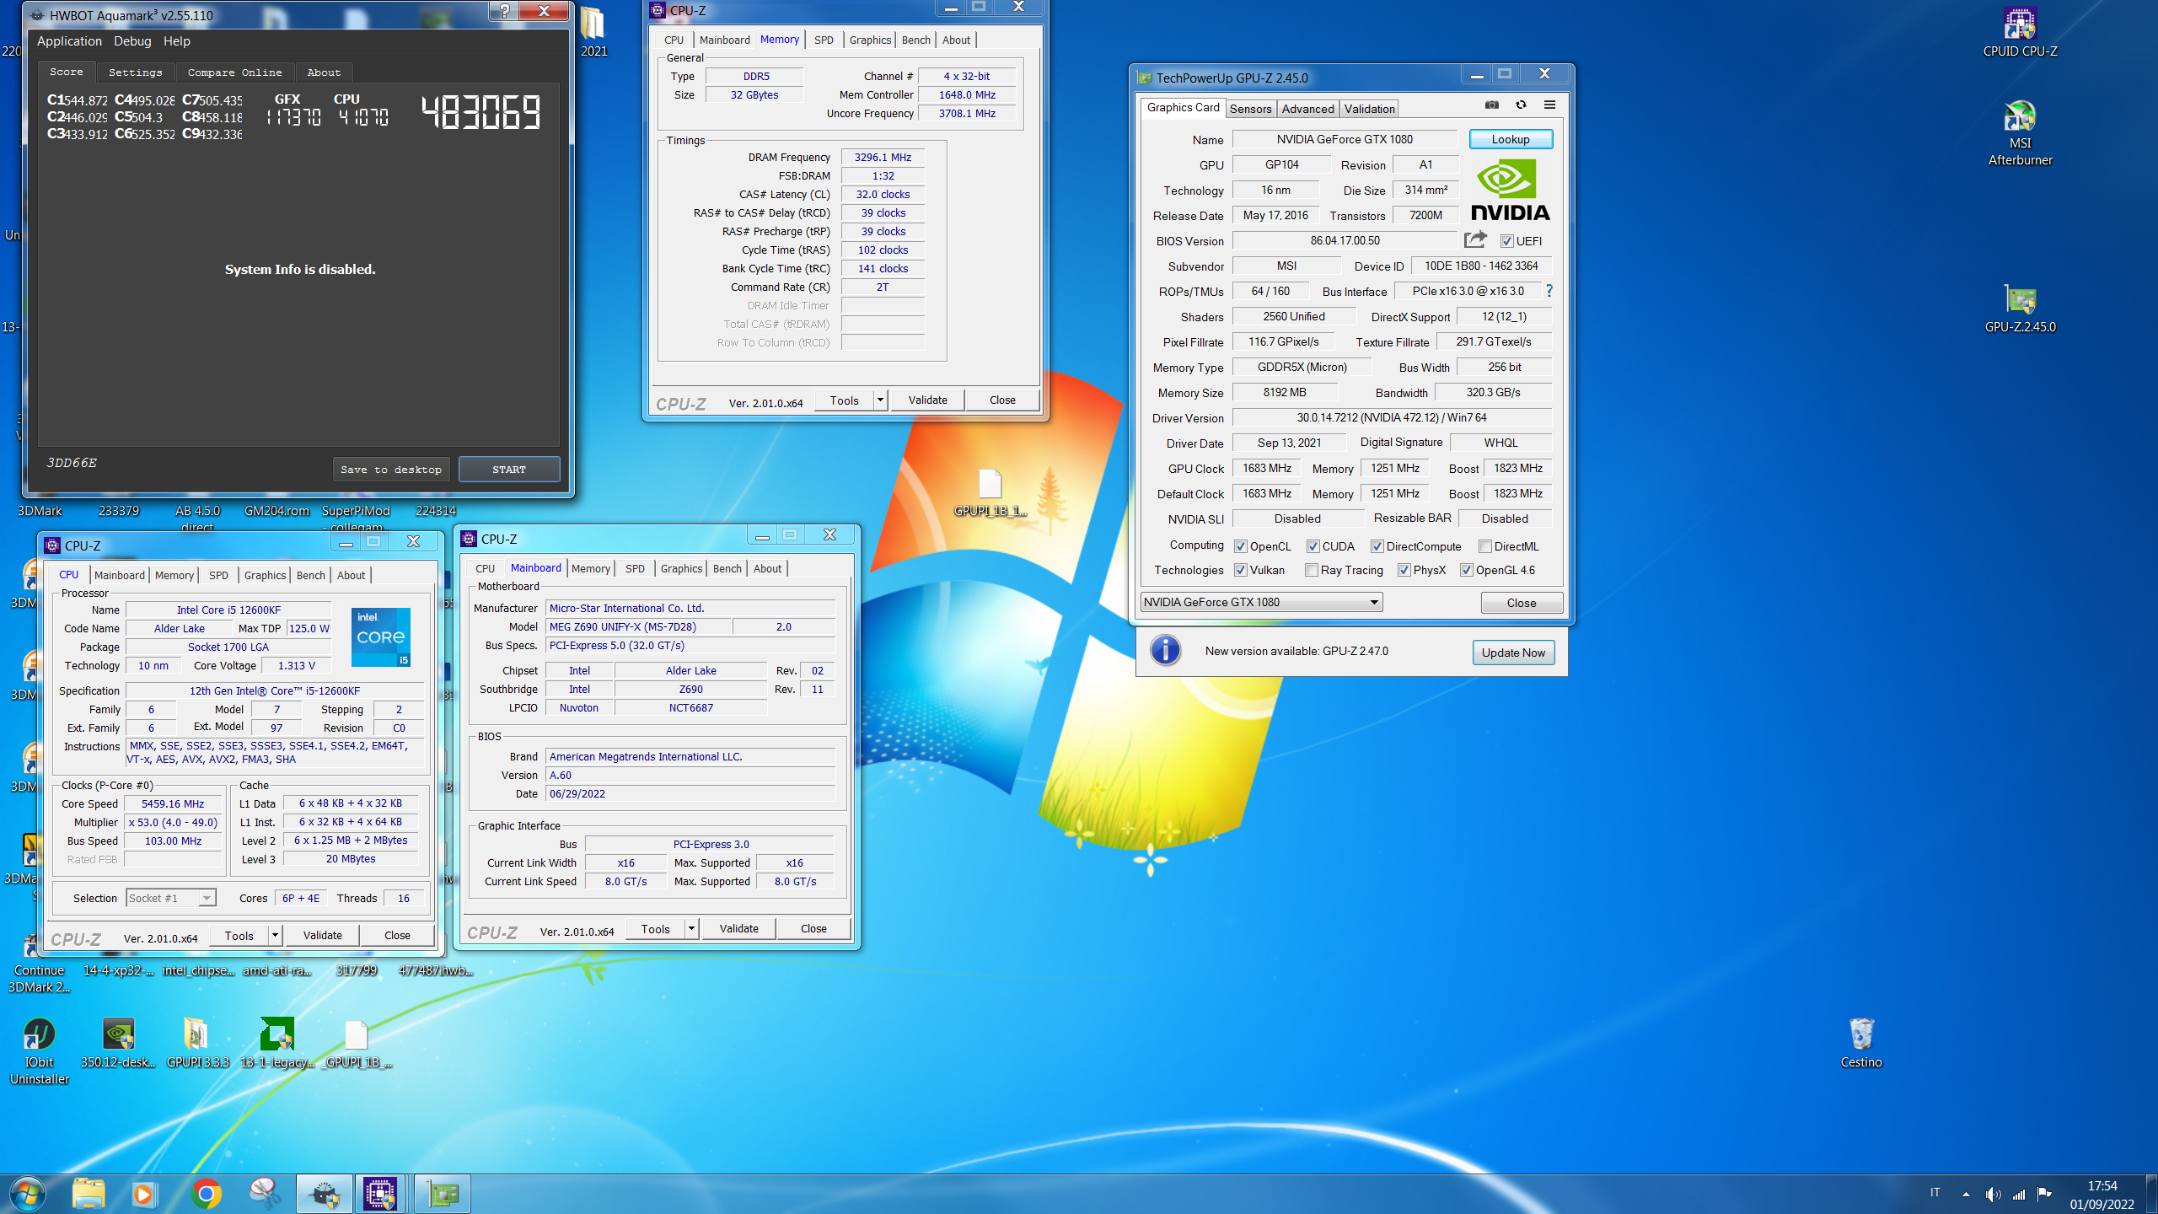Click the network signal tray icon
The width and height of the screenshot is (2158, 1214).
2018,1194
